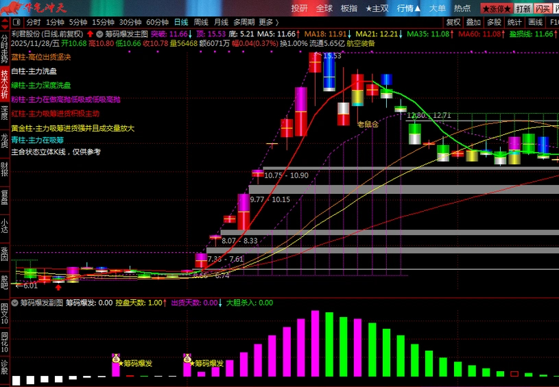This screenshot has height=387, width=559.
Task: Open the 全球 menu
Action: (324, 8)
